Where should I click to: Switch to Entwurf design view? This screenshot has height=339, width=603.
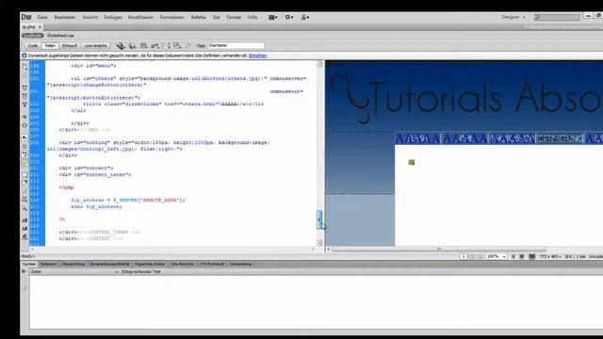[70, 46]
